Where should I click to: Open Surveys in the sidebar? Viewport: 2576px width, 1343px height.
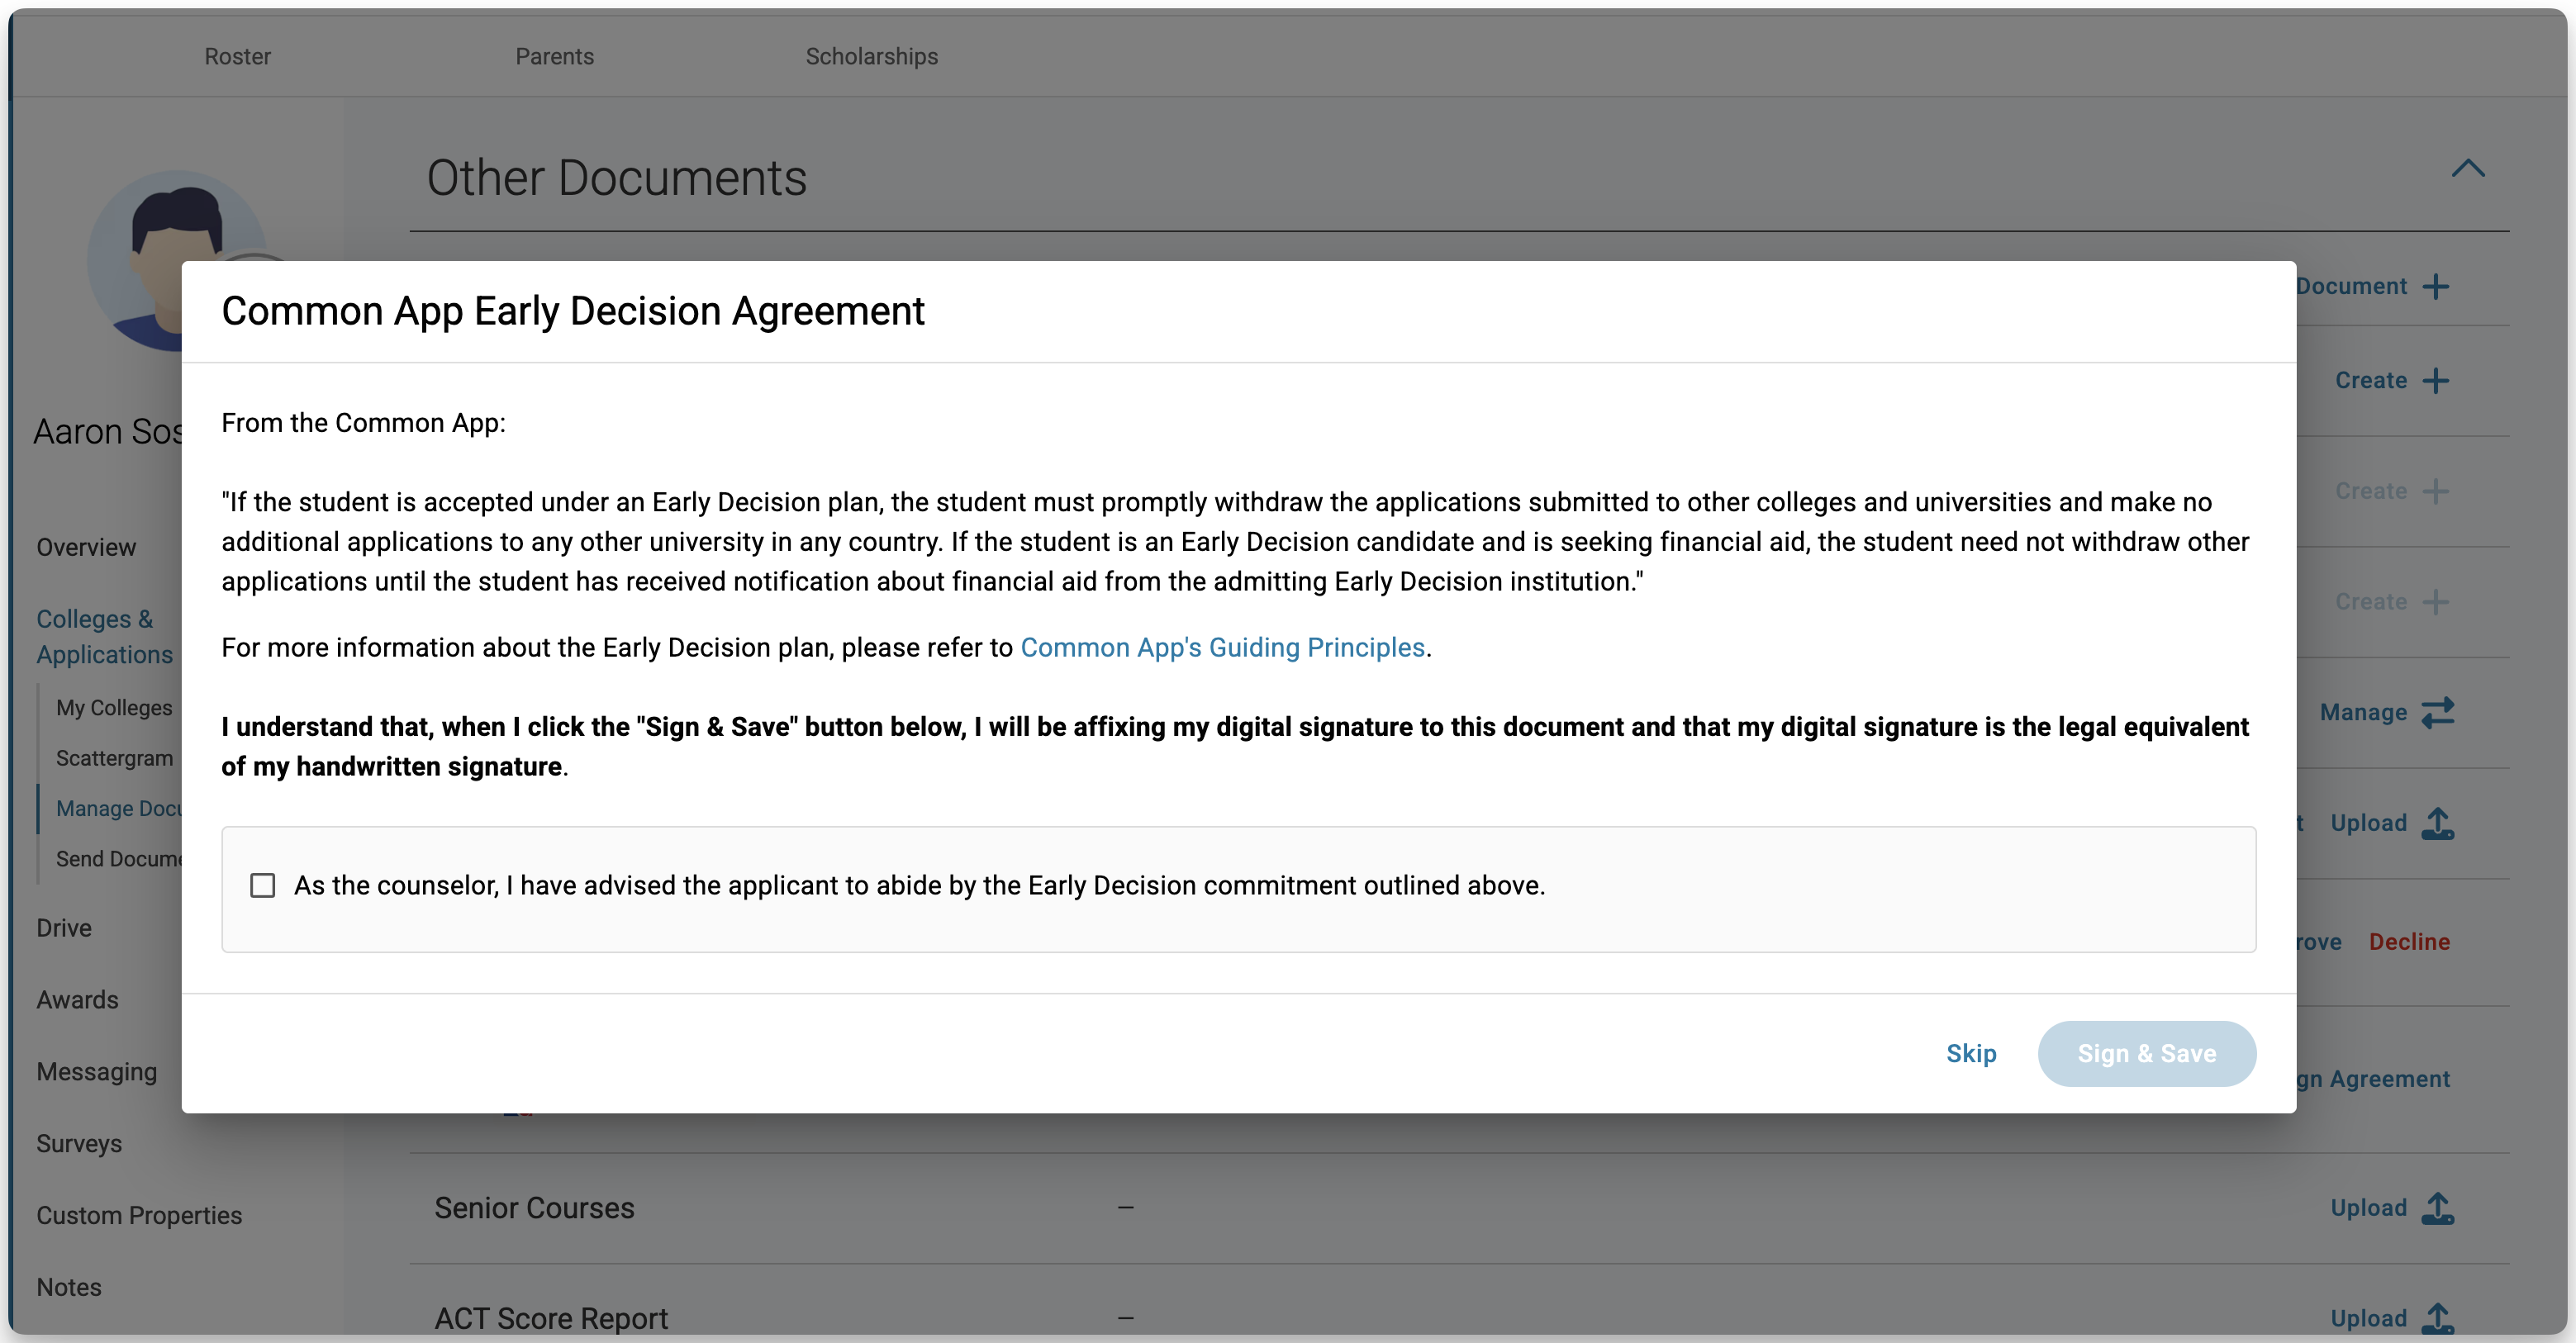point(79,1143)
